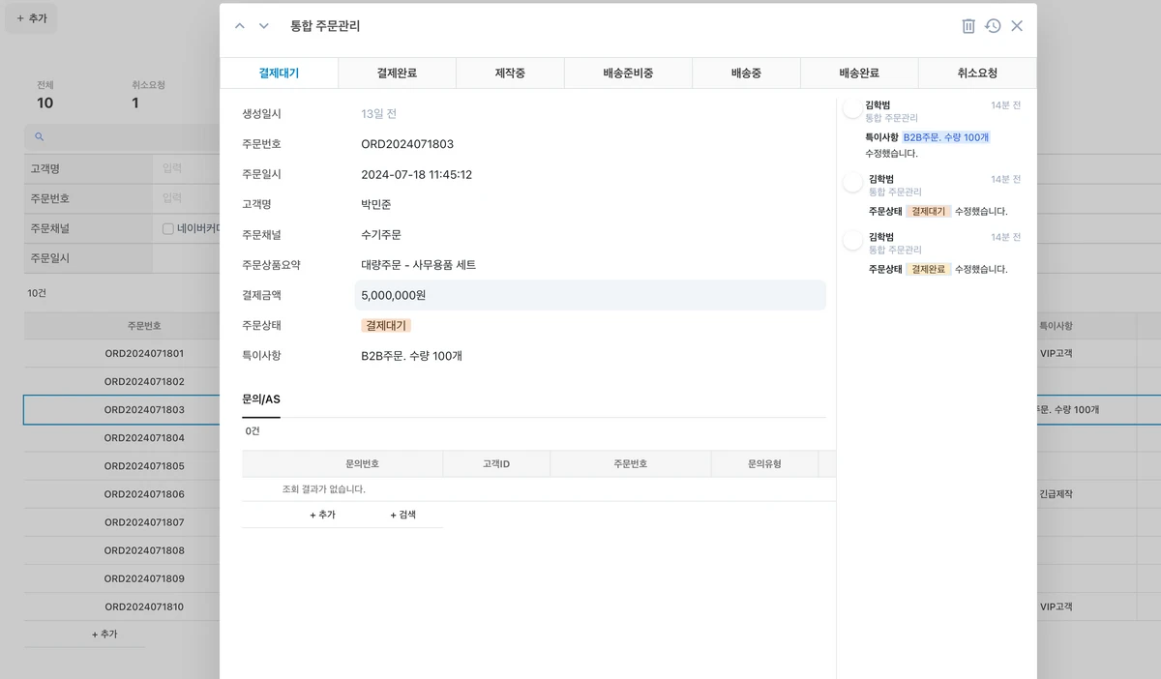Select the 문의/AS section tab
Viewport: 1161px width, 679px height.
(261, 399)
